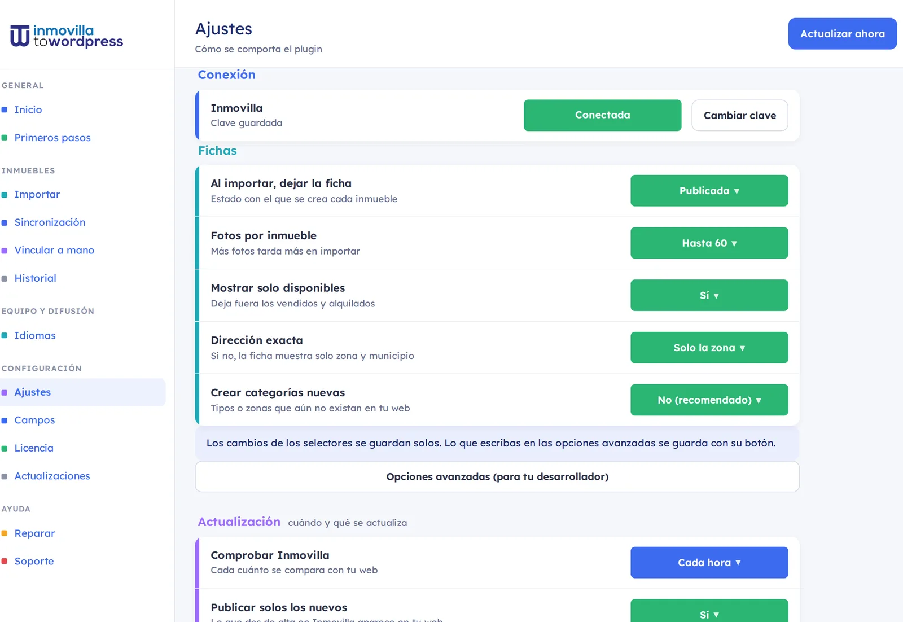Go to Soporte
The width and height of the screenshot is (903, 622).
[34, 561]
